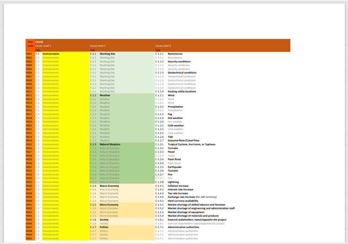Click the bold Micro Economy cell
This screenshot has width=348, height=244.
pyautogui.click(x=109, y=205)
